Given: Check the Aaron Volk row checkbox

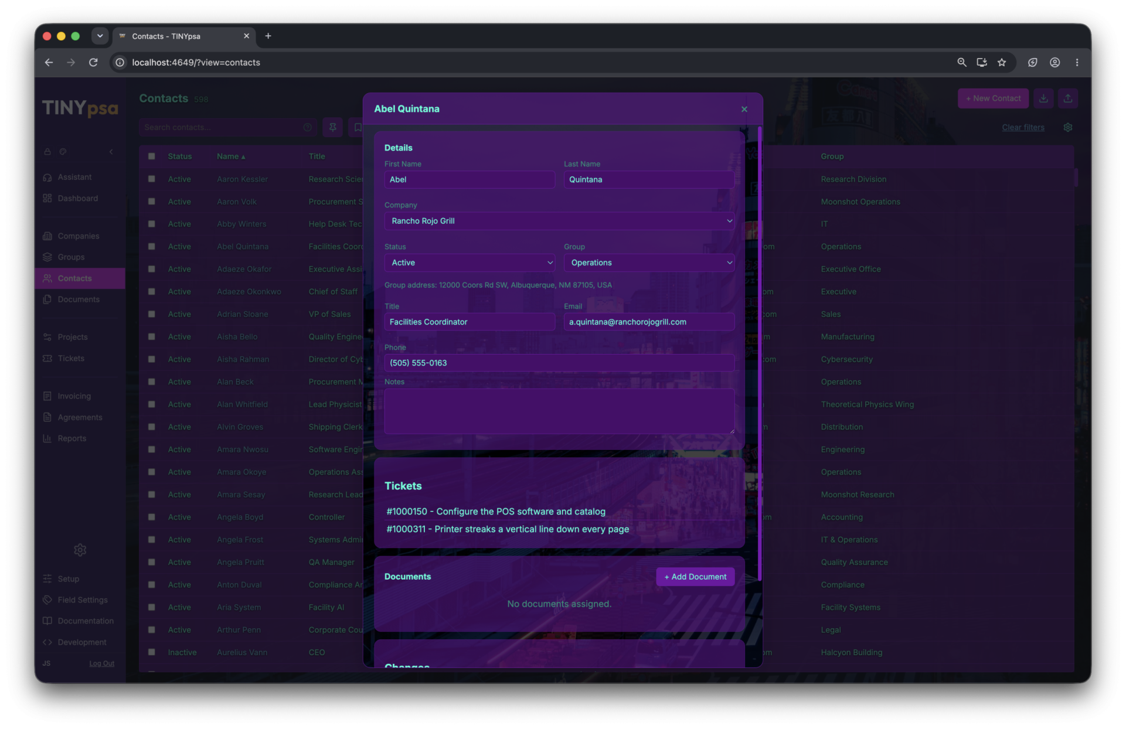Looking at the screenshot, I should coord(152,202).
